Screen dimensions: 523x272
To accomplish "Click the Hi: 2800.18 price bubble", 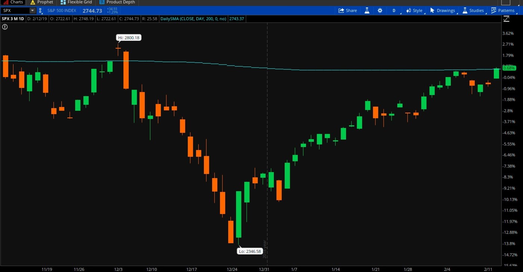I will [x=129, y=38].
